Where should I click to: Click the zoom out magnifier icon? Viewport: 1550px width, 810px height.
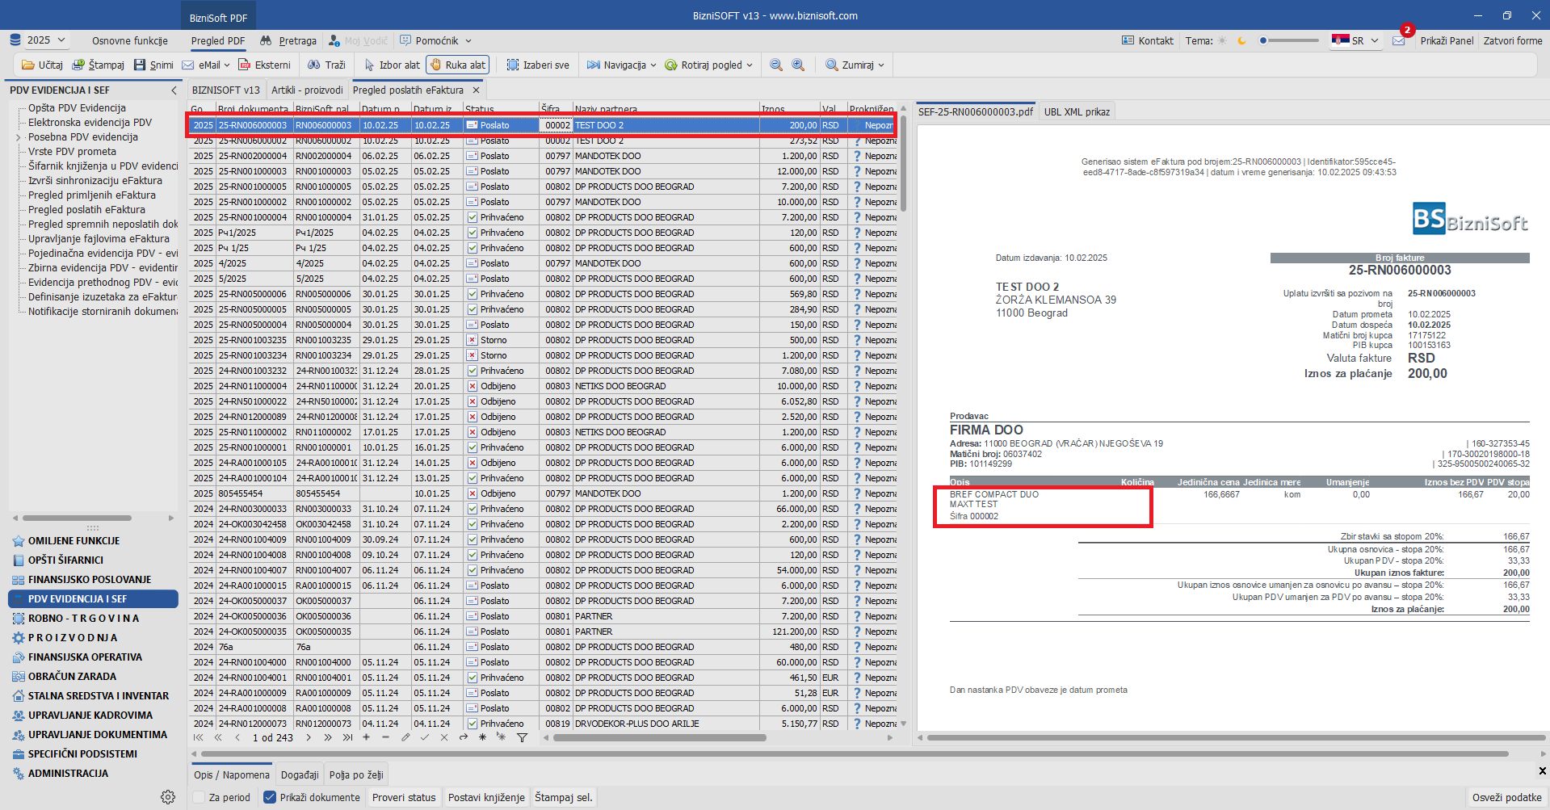pyautogui.click(x=776, y=65)
